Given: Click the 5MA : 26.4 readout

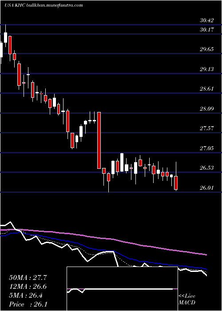Looking at the screenshot, I should [26, 295].
